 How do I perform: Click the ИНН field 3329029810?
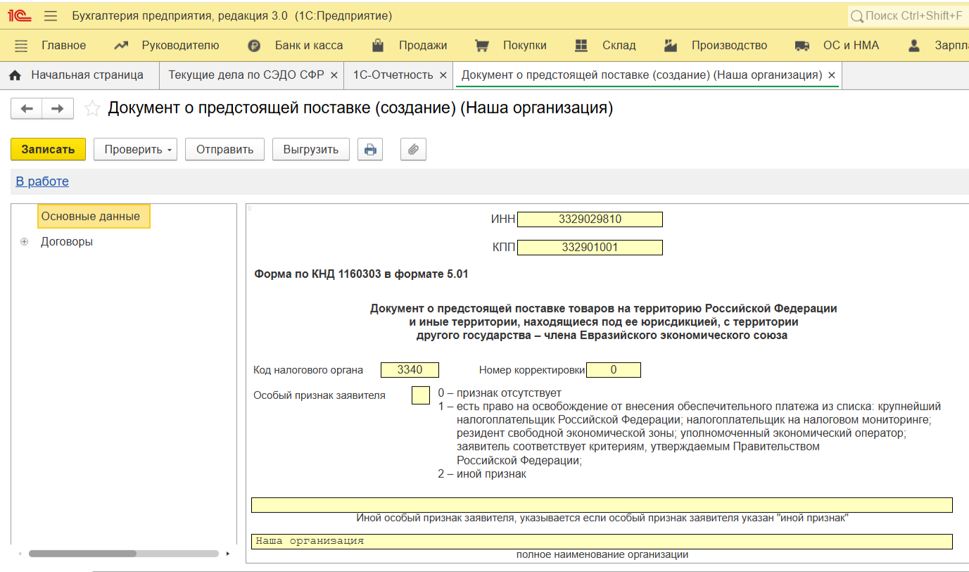tap(590, 220)
